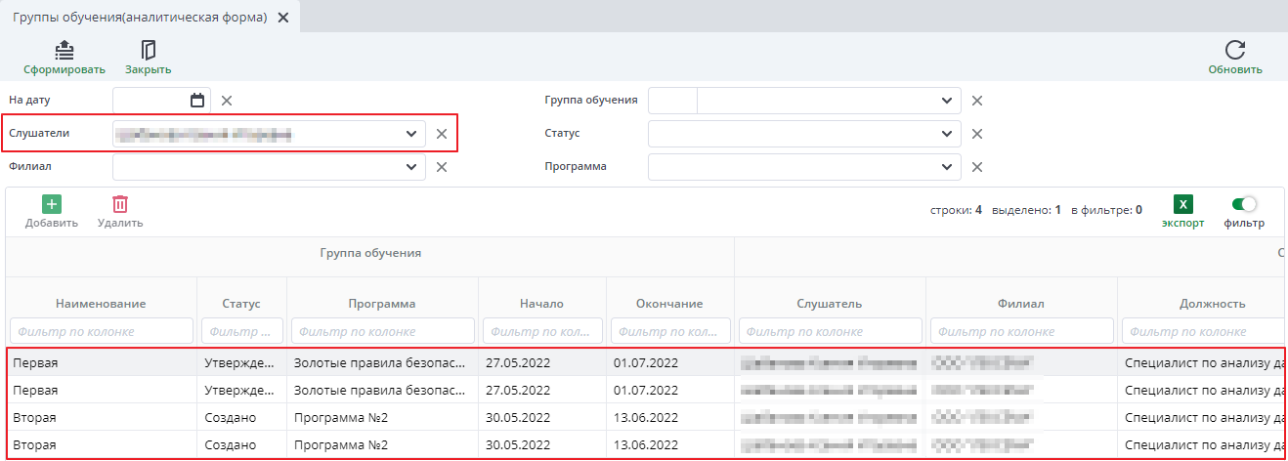Click the Программа column filter field
Screen dimensions: 1288x461
click(382, 331)
